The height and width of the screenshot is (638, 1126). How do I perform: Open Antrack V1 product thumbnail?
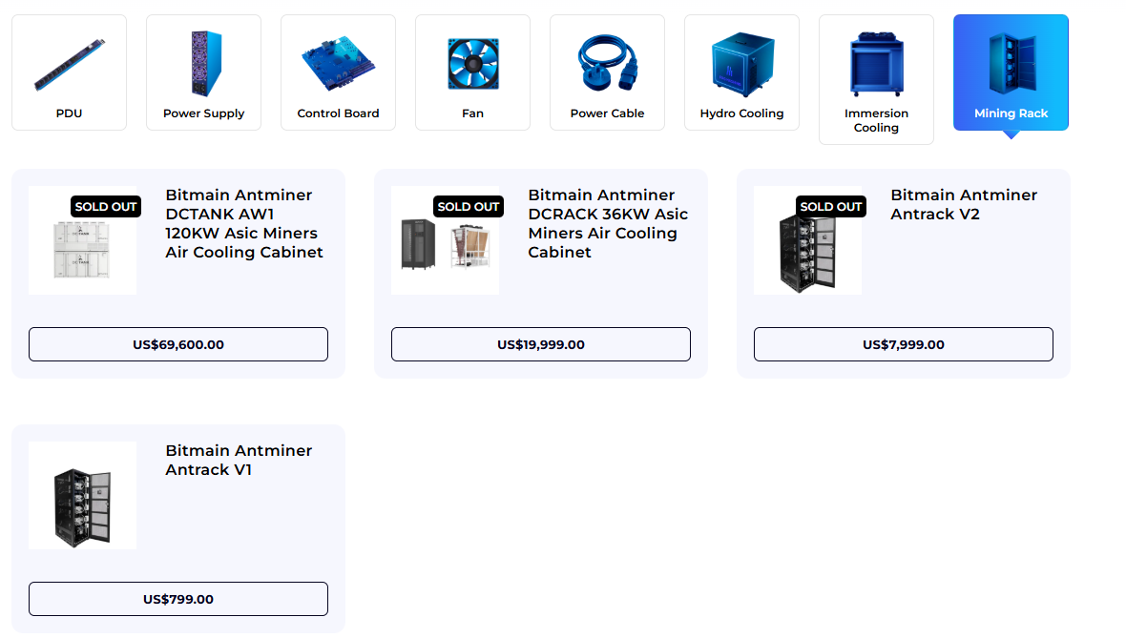point(83,495)
